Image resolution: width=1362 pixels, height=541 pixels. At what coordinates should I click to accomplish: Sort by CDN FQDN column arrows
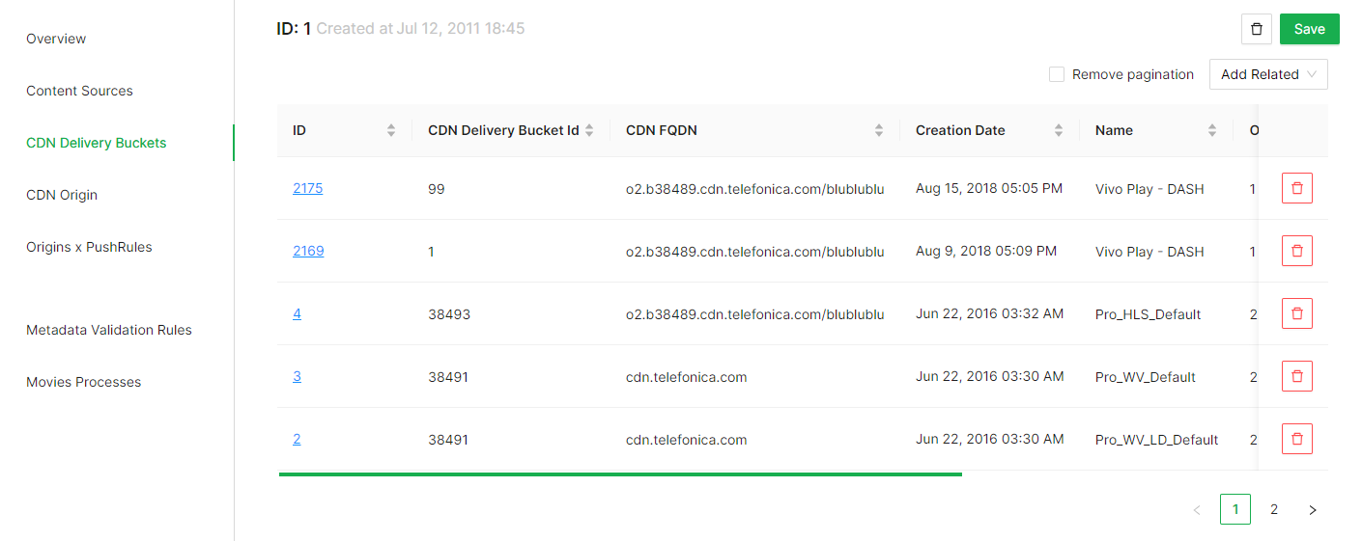(x=879, y=131)
